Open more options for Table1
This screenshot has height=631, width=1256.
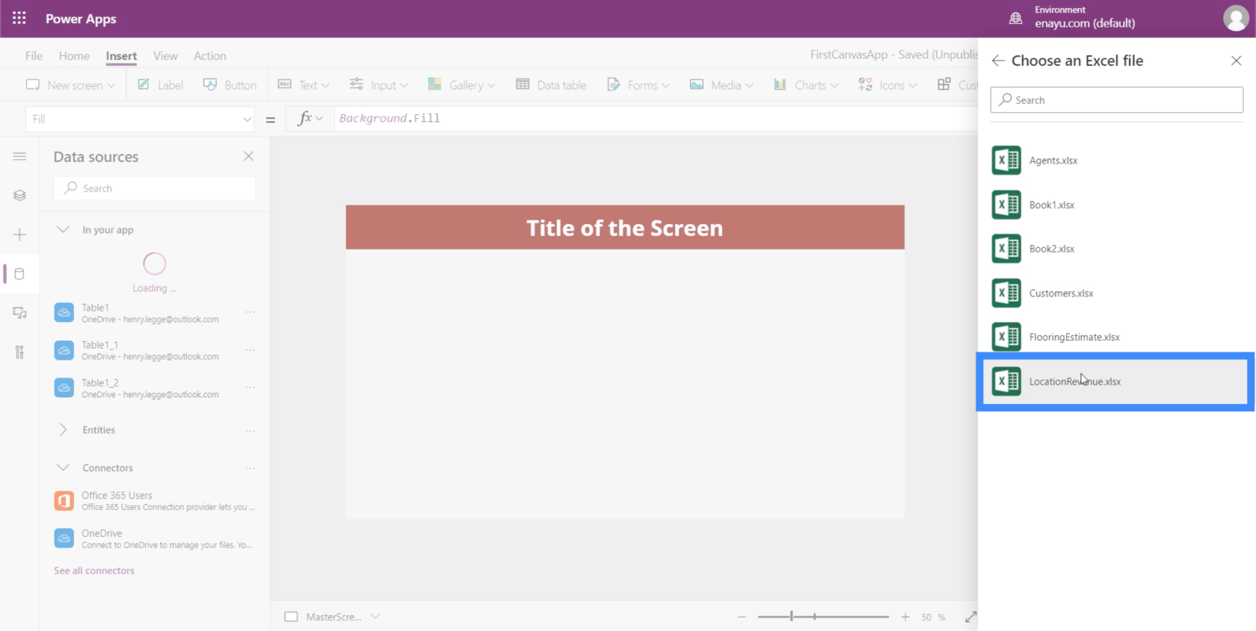(250, 312)
